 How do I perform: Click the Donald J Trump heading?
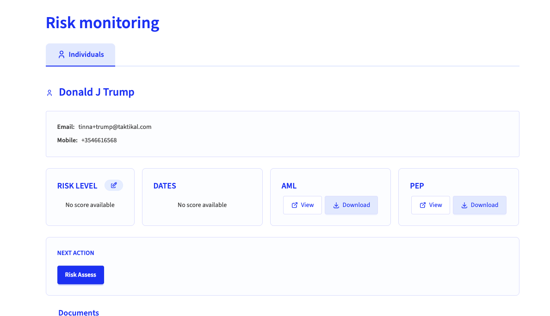pos(97,92)
